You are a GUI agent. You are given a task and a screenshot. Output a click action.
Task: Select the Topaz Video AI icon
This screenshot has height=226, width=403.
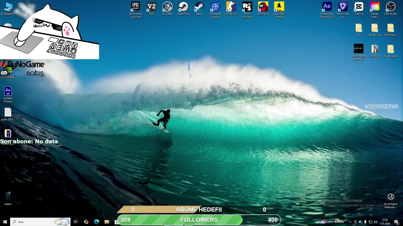tap(343, 10)
